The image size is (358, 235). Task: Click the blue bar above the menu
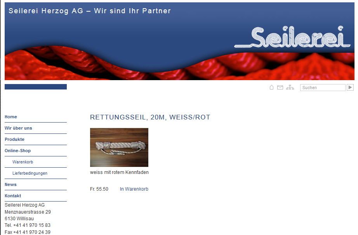click(36, 87)
